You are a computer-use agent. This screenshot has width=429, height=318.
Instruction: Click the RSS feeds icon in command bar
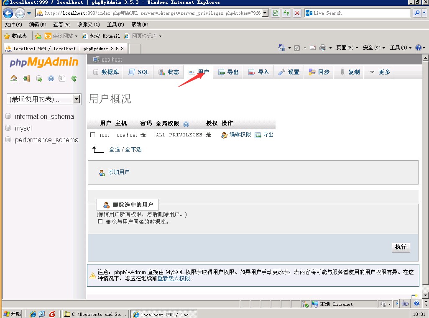(297, 48)
